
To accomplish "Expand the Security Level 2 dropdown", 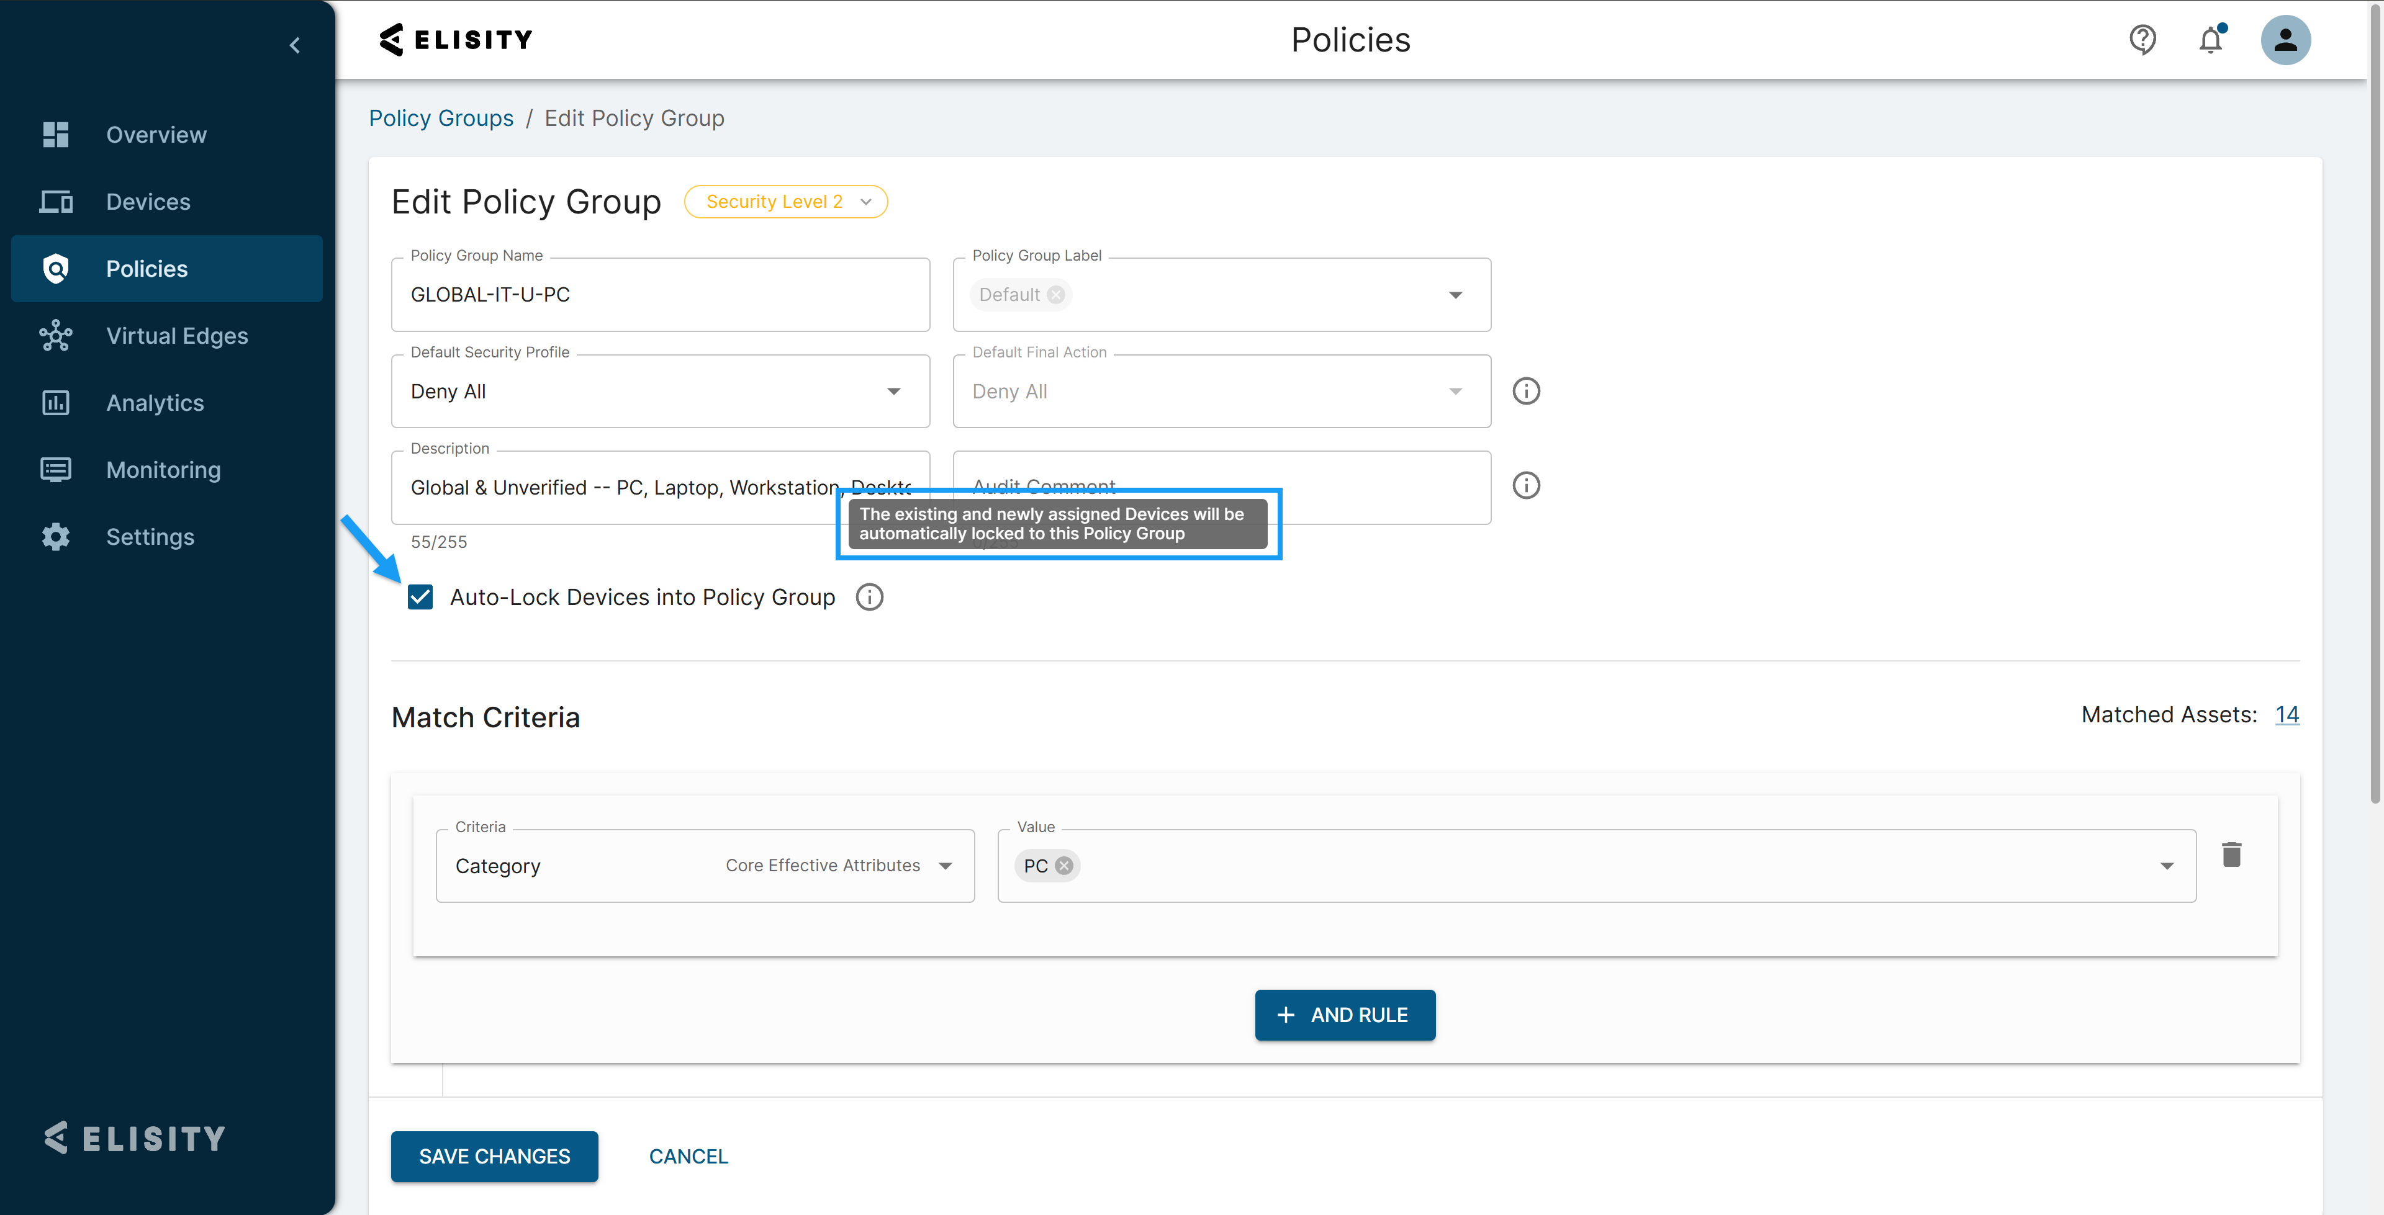I will coord(786,202).
